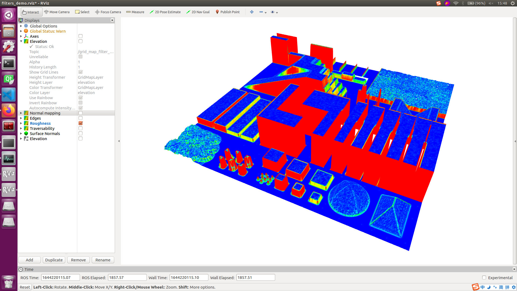The height and width of the screenshot is (291, 517).
Task: Activate the 2D Nav Goal tool
Action: pos(198,12)
